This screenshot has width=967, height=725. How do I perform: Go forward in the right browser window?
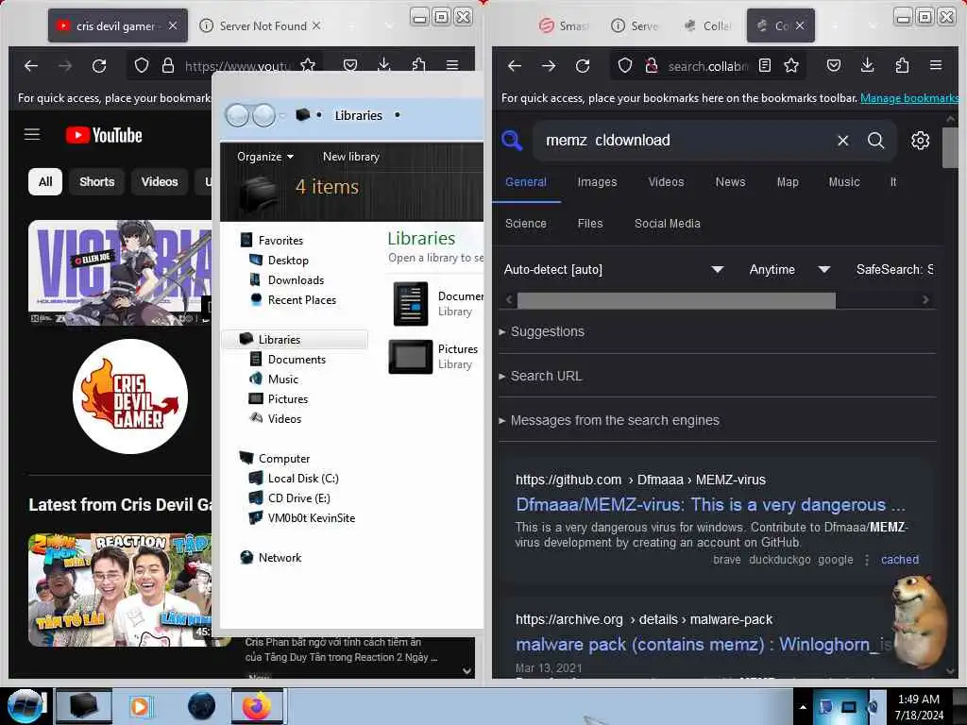(549, 65)
